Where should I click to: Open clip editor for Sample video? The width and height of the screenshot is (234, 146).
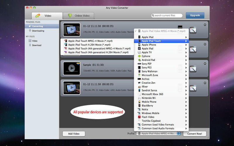pos(193,69)
